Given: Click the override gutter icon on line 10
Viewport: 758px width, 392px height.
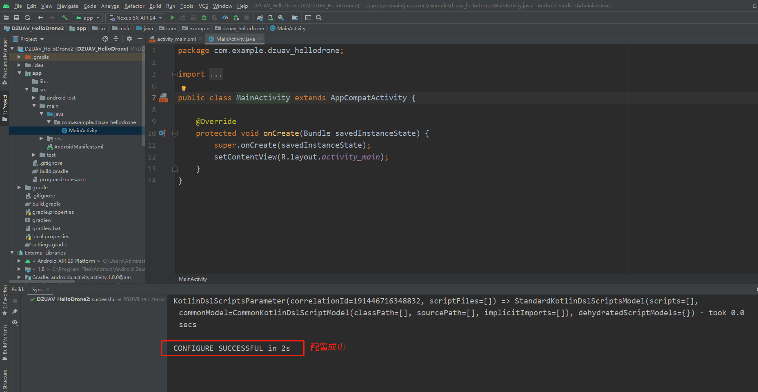Looking at the screenshot, I should [162, 133].
